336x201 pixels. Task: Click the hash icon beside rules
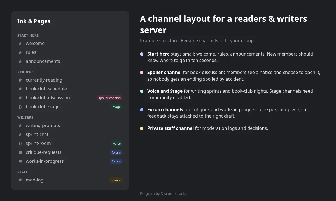coord(20,52)
